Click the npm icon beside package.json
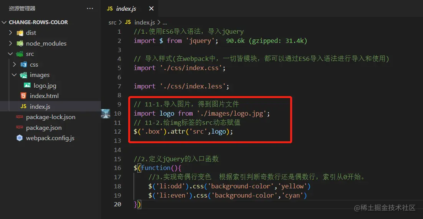 [20, 127]
